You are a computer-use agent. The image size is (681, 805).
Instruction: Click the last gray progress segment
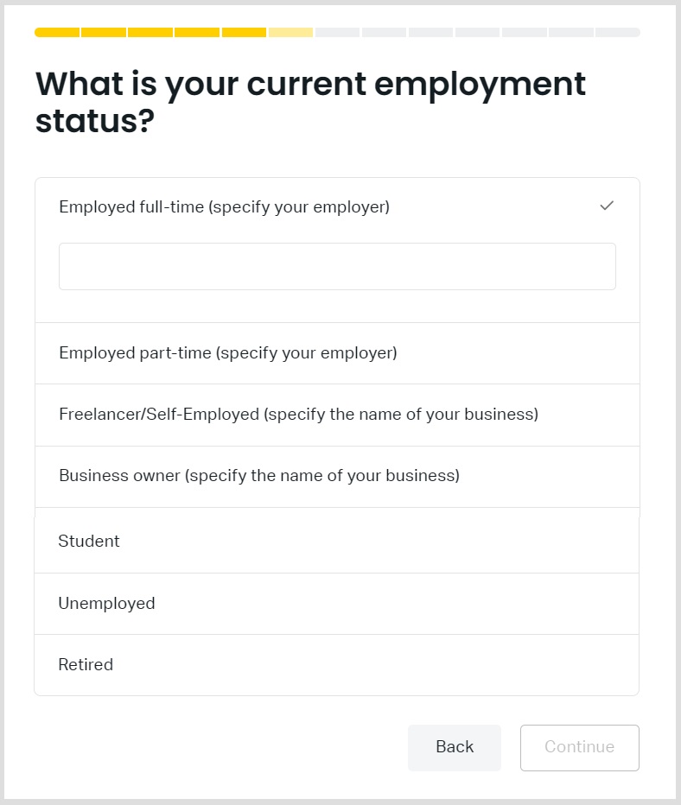(617, 33)
